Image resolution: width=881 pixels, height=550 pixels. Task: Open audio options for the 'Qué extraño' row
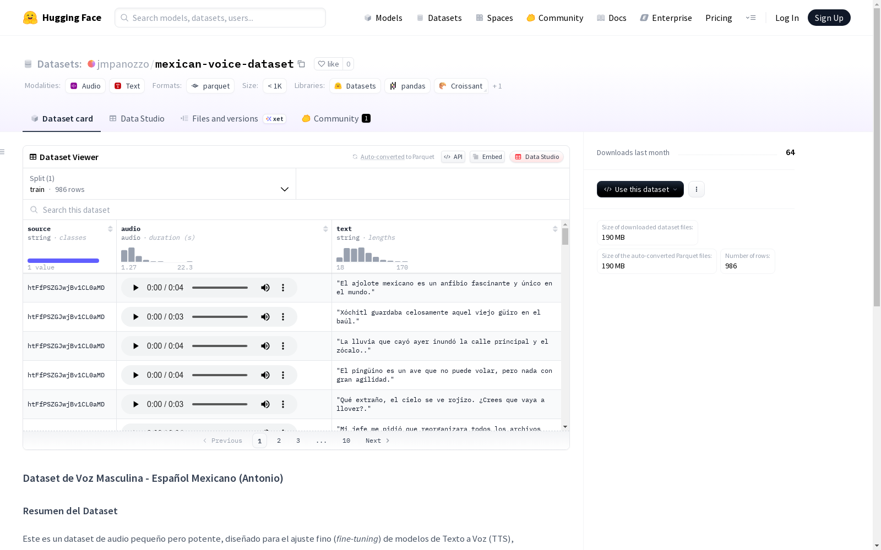coord(283,404)
